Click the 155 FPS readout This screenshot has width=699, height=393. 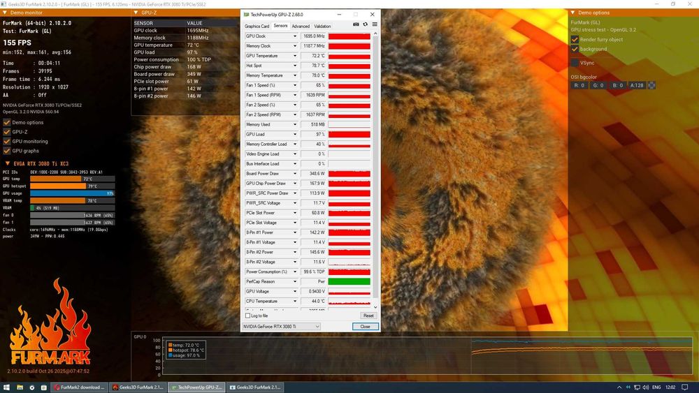(17, 43)
